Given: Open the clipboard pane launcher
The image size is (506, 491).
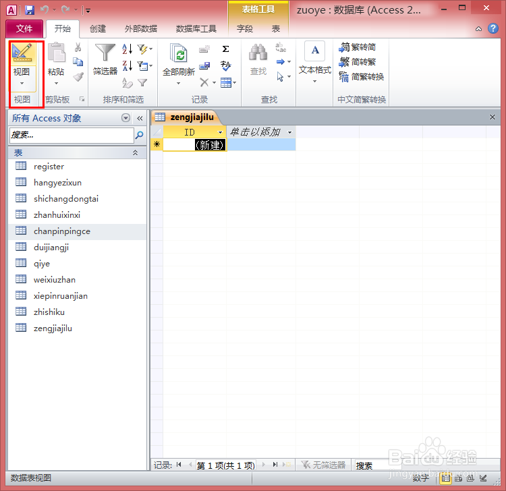Looking at the screenshot, I should [82, 99].
